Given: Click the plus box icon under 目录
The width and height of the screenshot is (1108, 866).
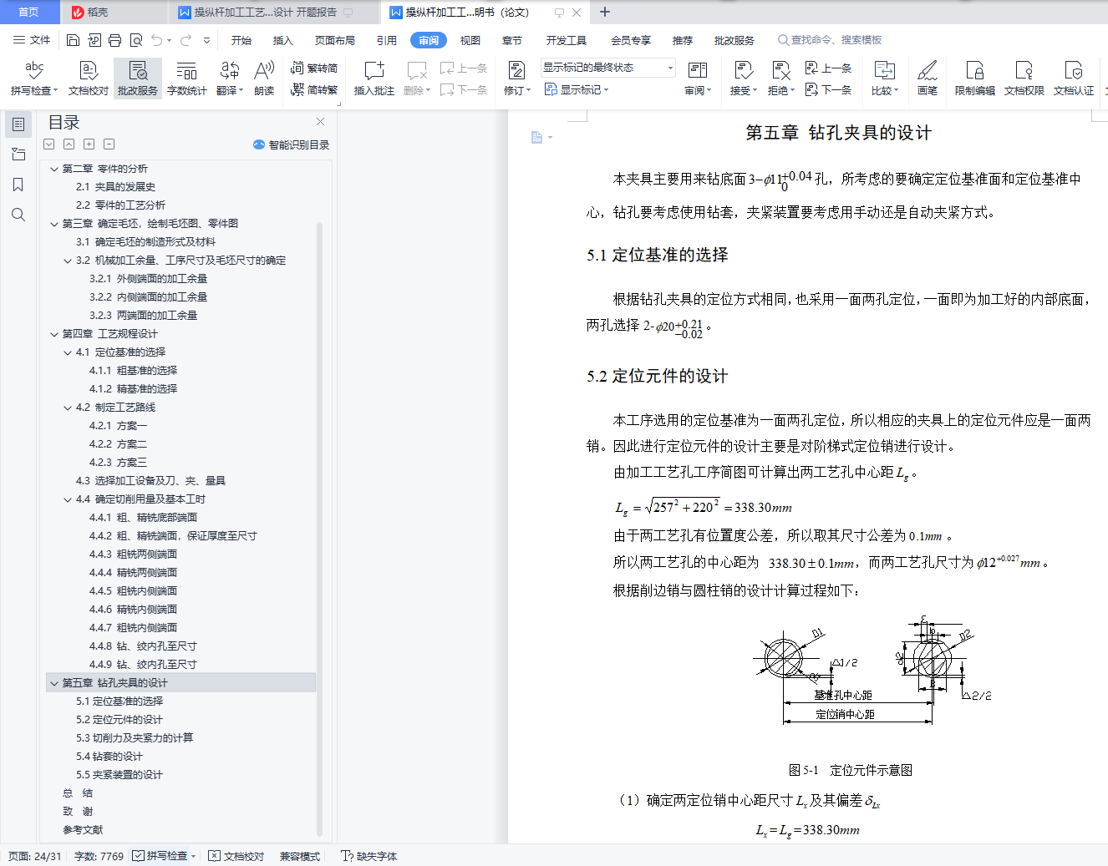Looking at the screenshot, I should [x=89, y=144].
